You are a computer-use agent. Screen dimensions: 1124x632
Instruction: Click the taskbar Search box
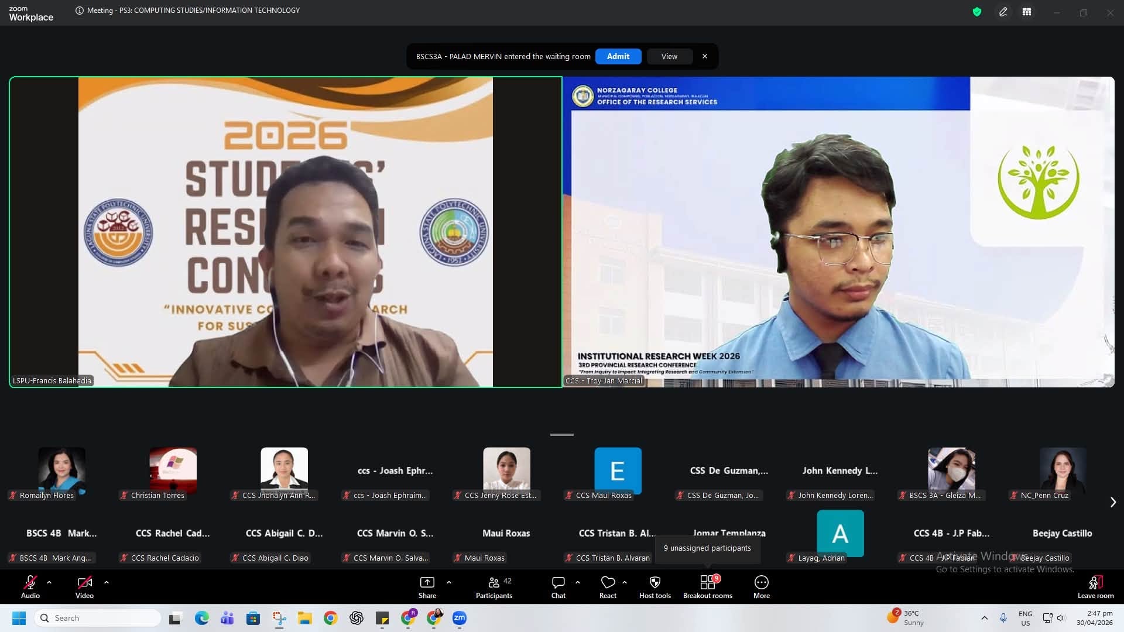coord(98,618)
